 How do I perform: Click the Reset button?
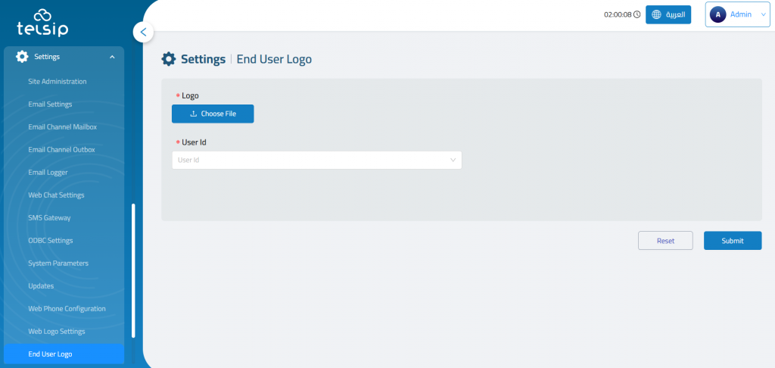pyautogui.click(x=665, y=241)
